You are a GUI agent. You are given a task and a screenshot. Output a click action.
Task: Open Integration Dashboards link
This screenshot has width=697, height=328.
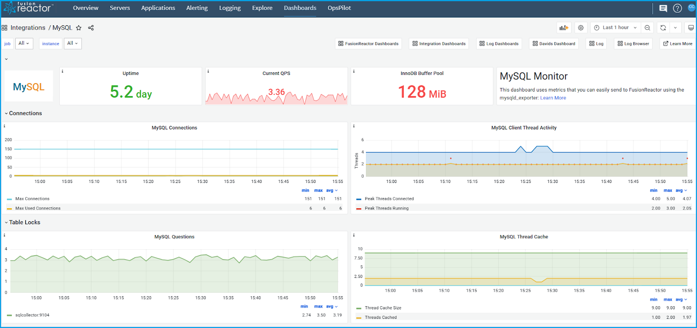[x=439, y=44]
